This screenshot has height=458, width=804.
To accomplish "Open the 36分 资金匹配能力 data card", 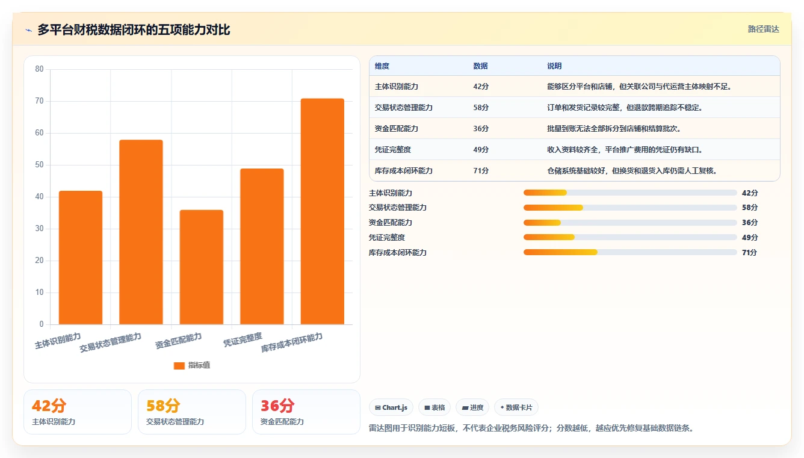I will point(306,412).
